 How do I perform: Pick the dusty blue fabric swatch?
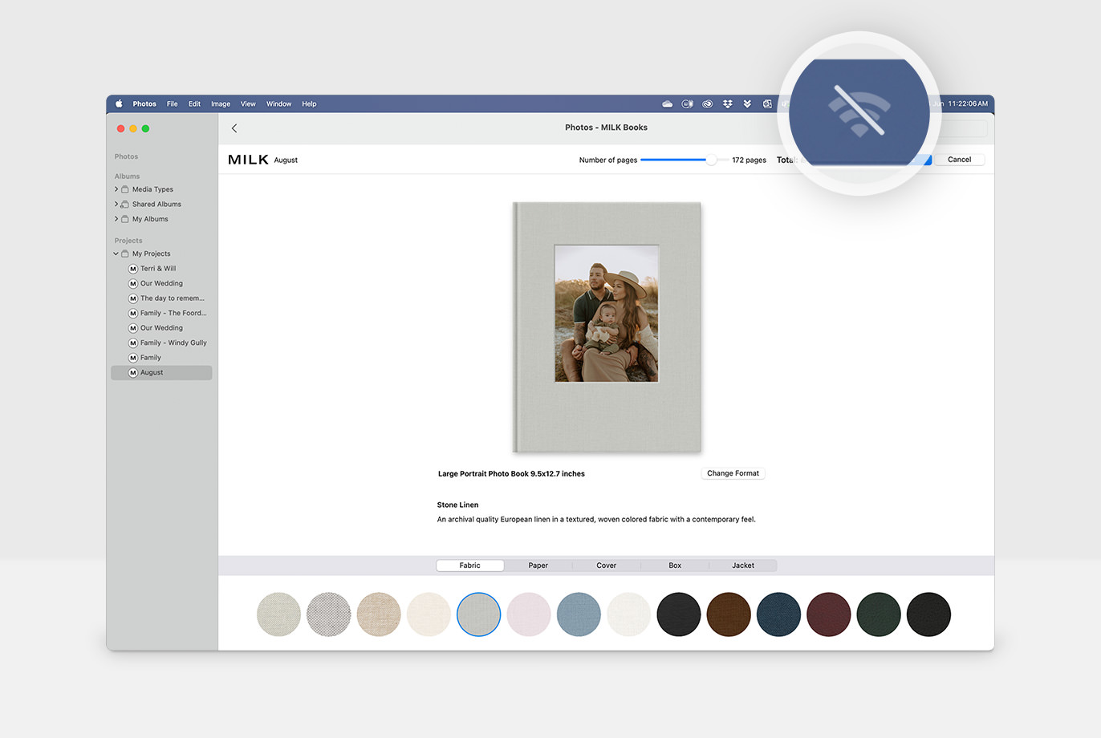(x=579, y=614)
